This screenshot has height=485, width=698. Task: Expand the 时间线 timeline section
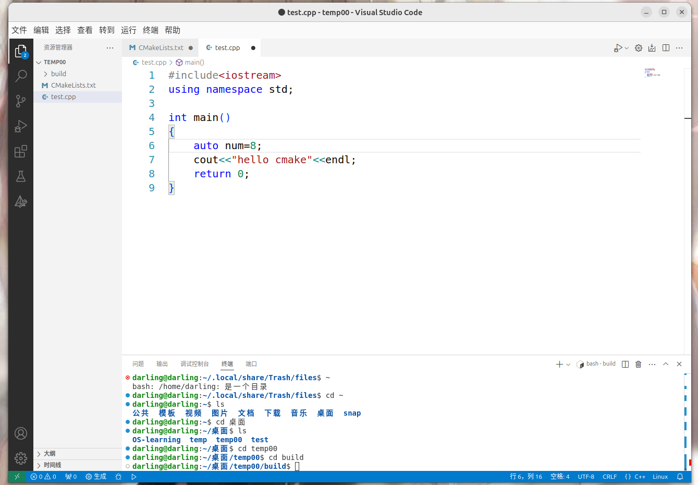click(78, 465)
